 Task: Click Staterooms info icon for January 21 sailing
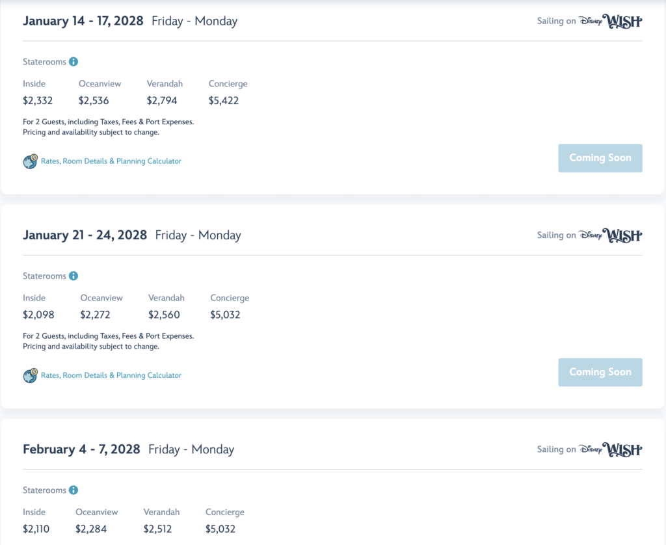(x=73, y=276)
